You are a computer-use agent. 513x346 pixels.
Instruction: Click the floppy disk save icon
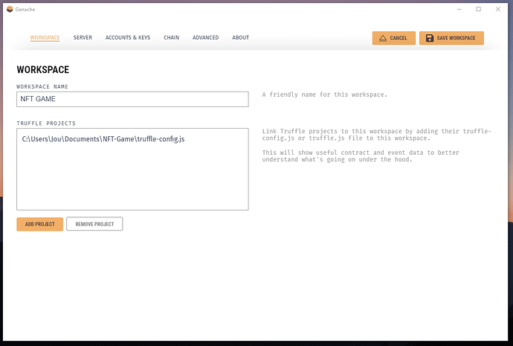[430, 38]
